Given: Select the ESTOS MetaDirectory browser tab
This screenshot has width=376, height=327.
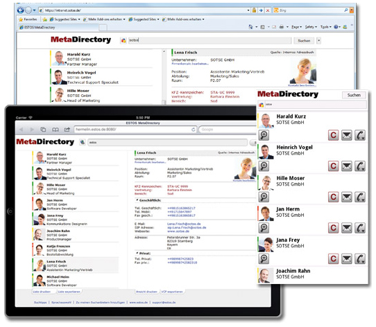Looking at the screenshot, I should 58,27.
